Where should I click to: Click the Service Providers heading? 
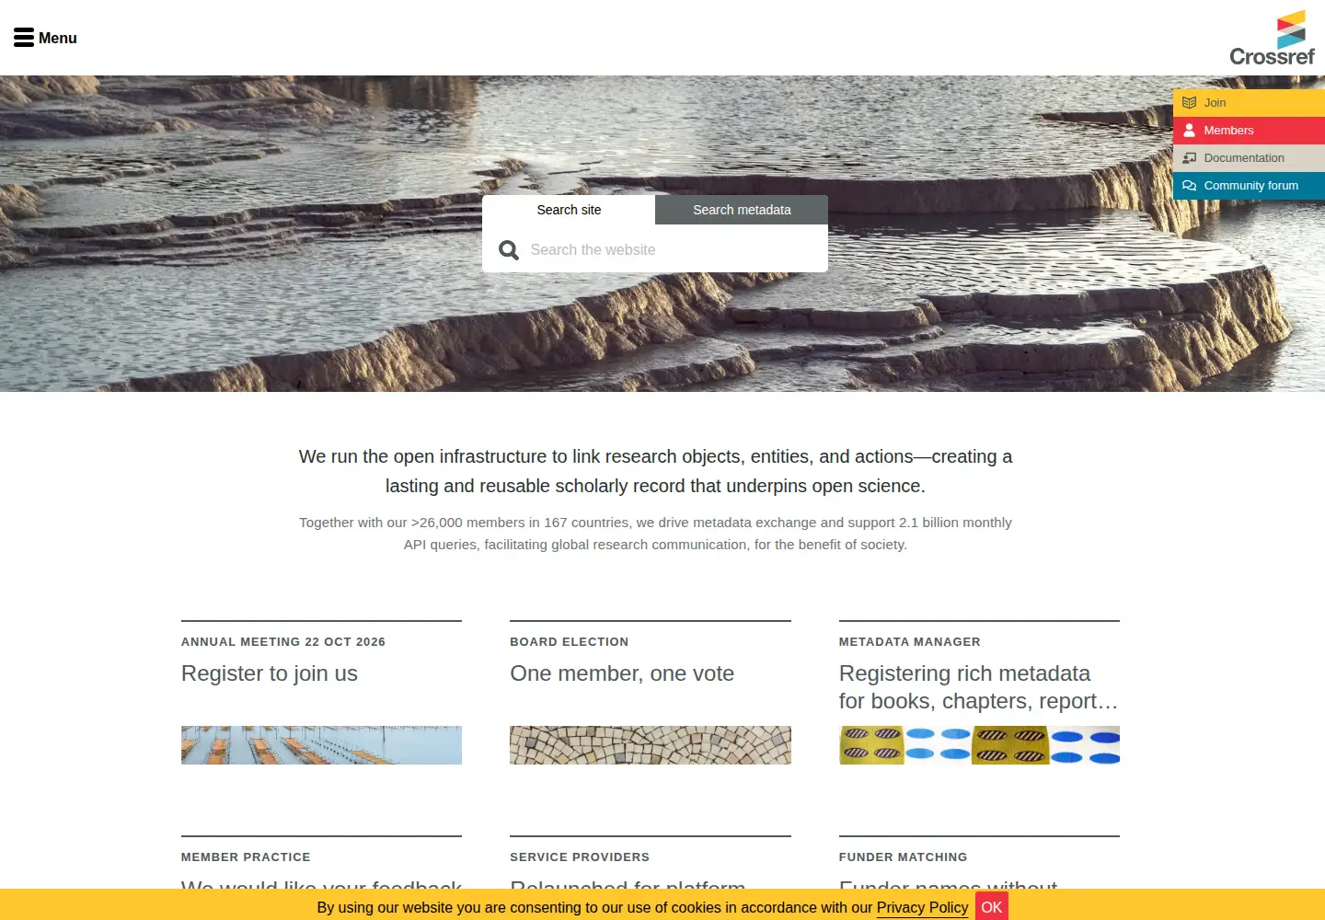(x=580, y=857)
